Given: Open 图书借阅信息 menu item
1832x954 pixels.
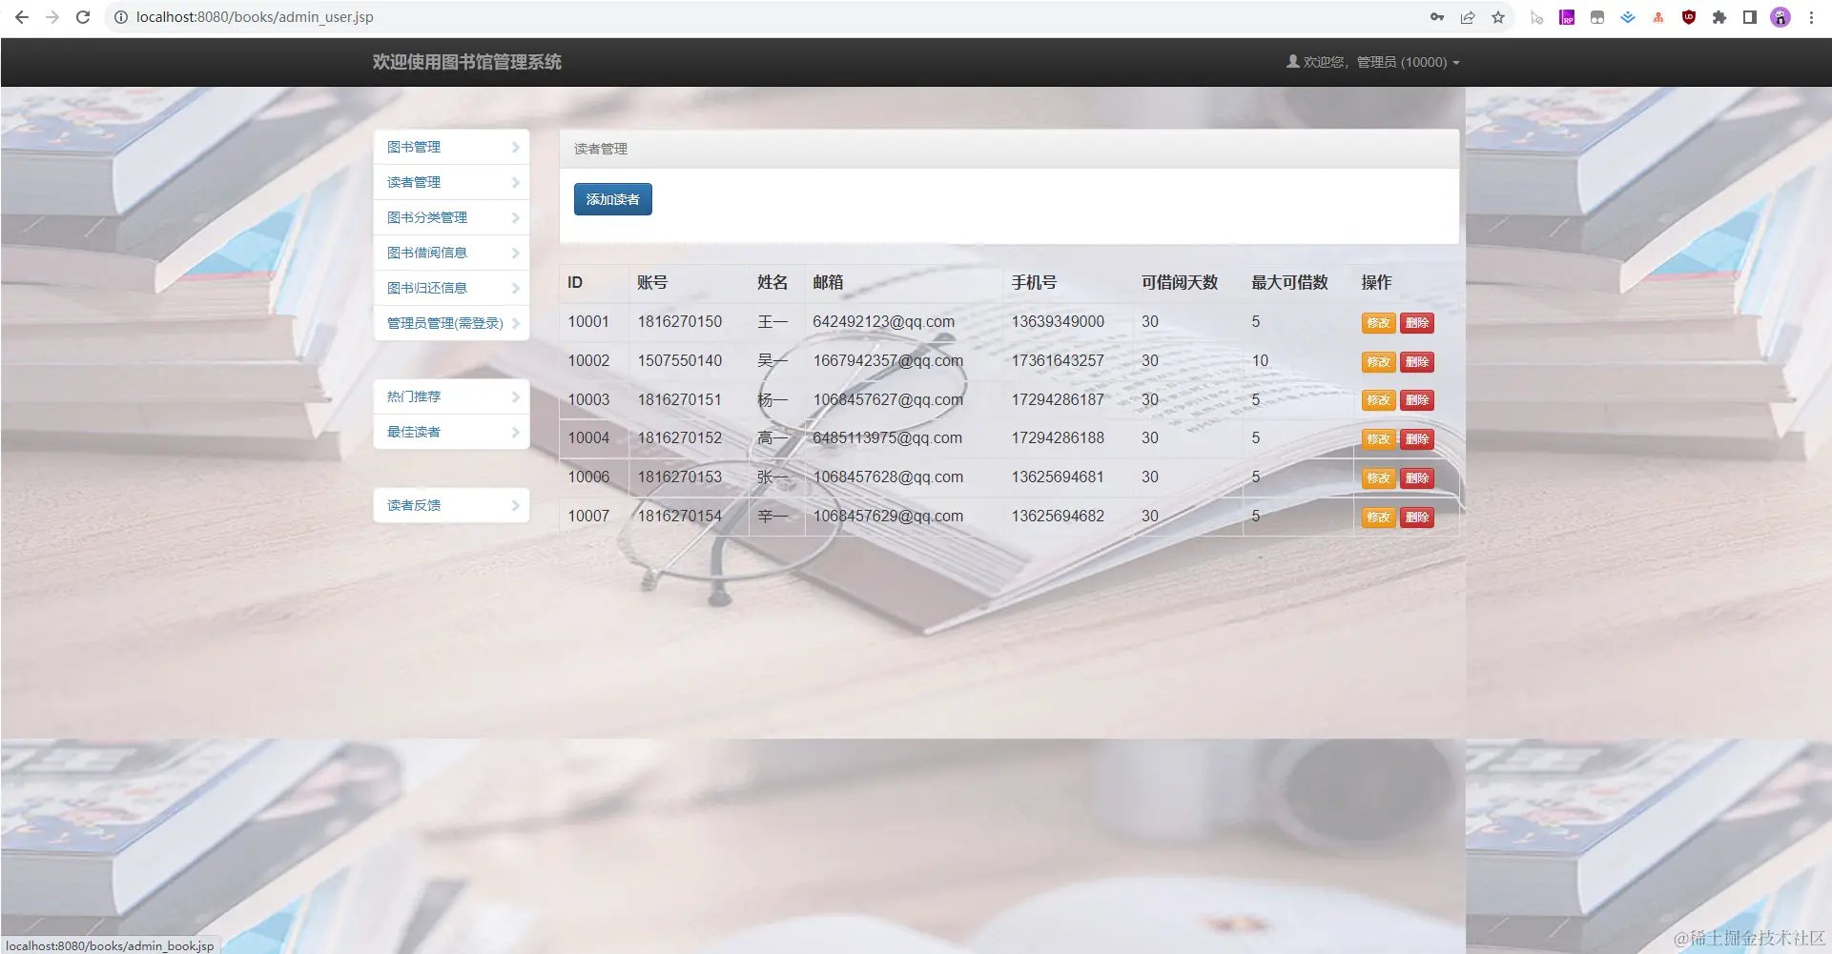Looking at the screenshot, I should 451,253.
